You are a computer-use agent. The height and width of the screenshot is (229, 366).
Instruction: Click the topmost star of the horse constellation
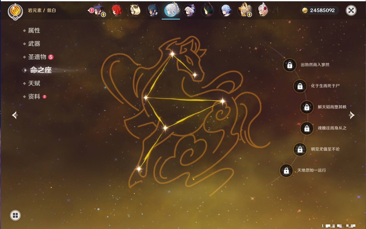tap(172, 54)
